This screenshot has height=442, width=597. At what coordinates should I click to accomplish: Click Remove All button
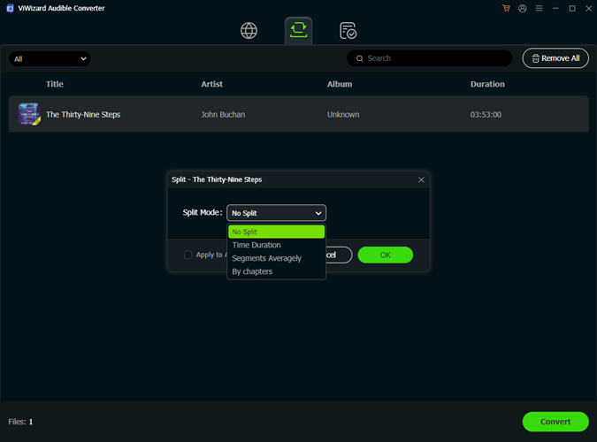tap(555, 58)
